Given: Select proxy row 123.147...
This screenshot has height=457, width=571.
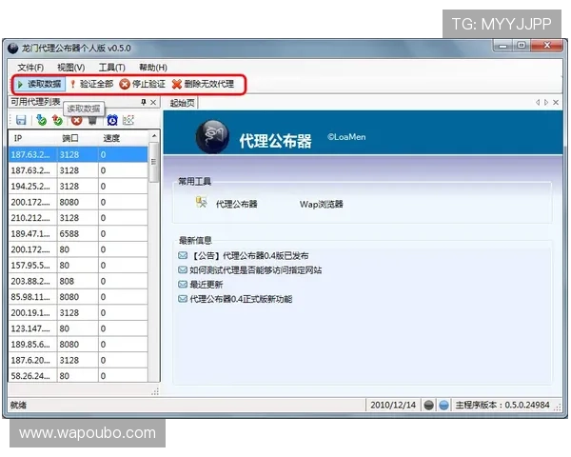Looking at the screenshot, I should pyautogui.click(x=78, y=328).
